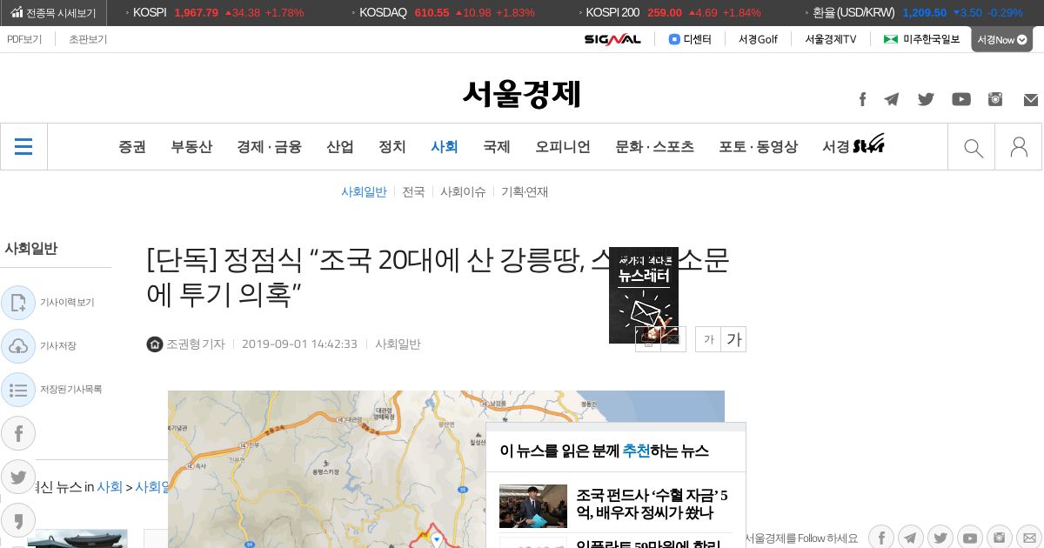Open recommended article 조국 펀드사 '수혈 자금'
This screenshot has height=548, width=1044.
point(652,505)
